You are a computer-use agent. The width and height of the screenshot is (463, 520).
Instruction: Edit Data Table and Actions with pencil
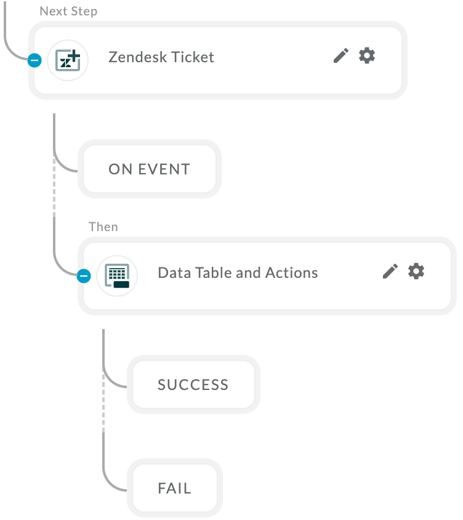click(390, 271)
